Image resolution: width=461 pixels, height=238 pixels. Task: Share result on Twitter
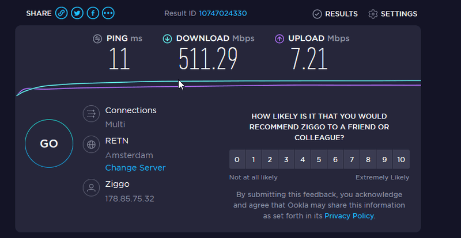pos(77,13)
